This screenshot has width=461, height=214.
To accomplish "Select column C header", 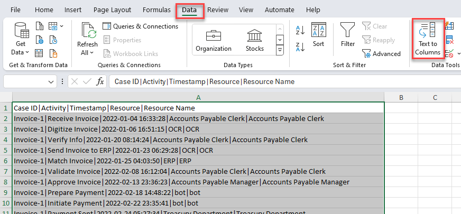I will [435, 98].
